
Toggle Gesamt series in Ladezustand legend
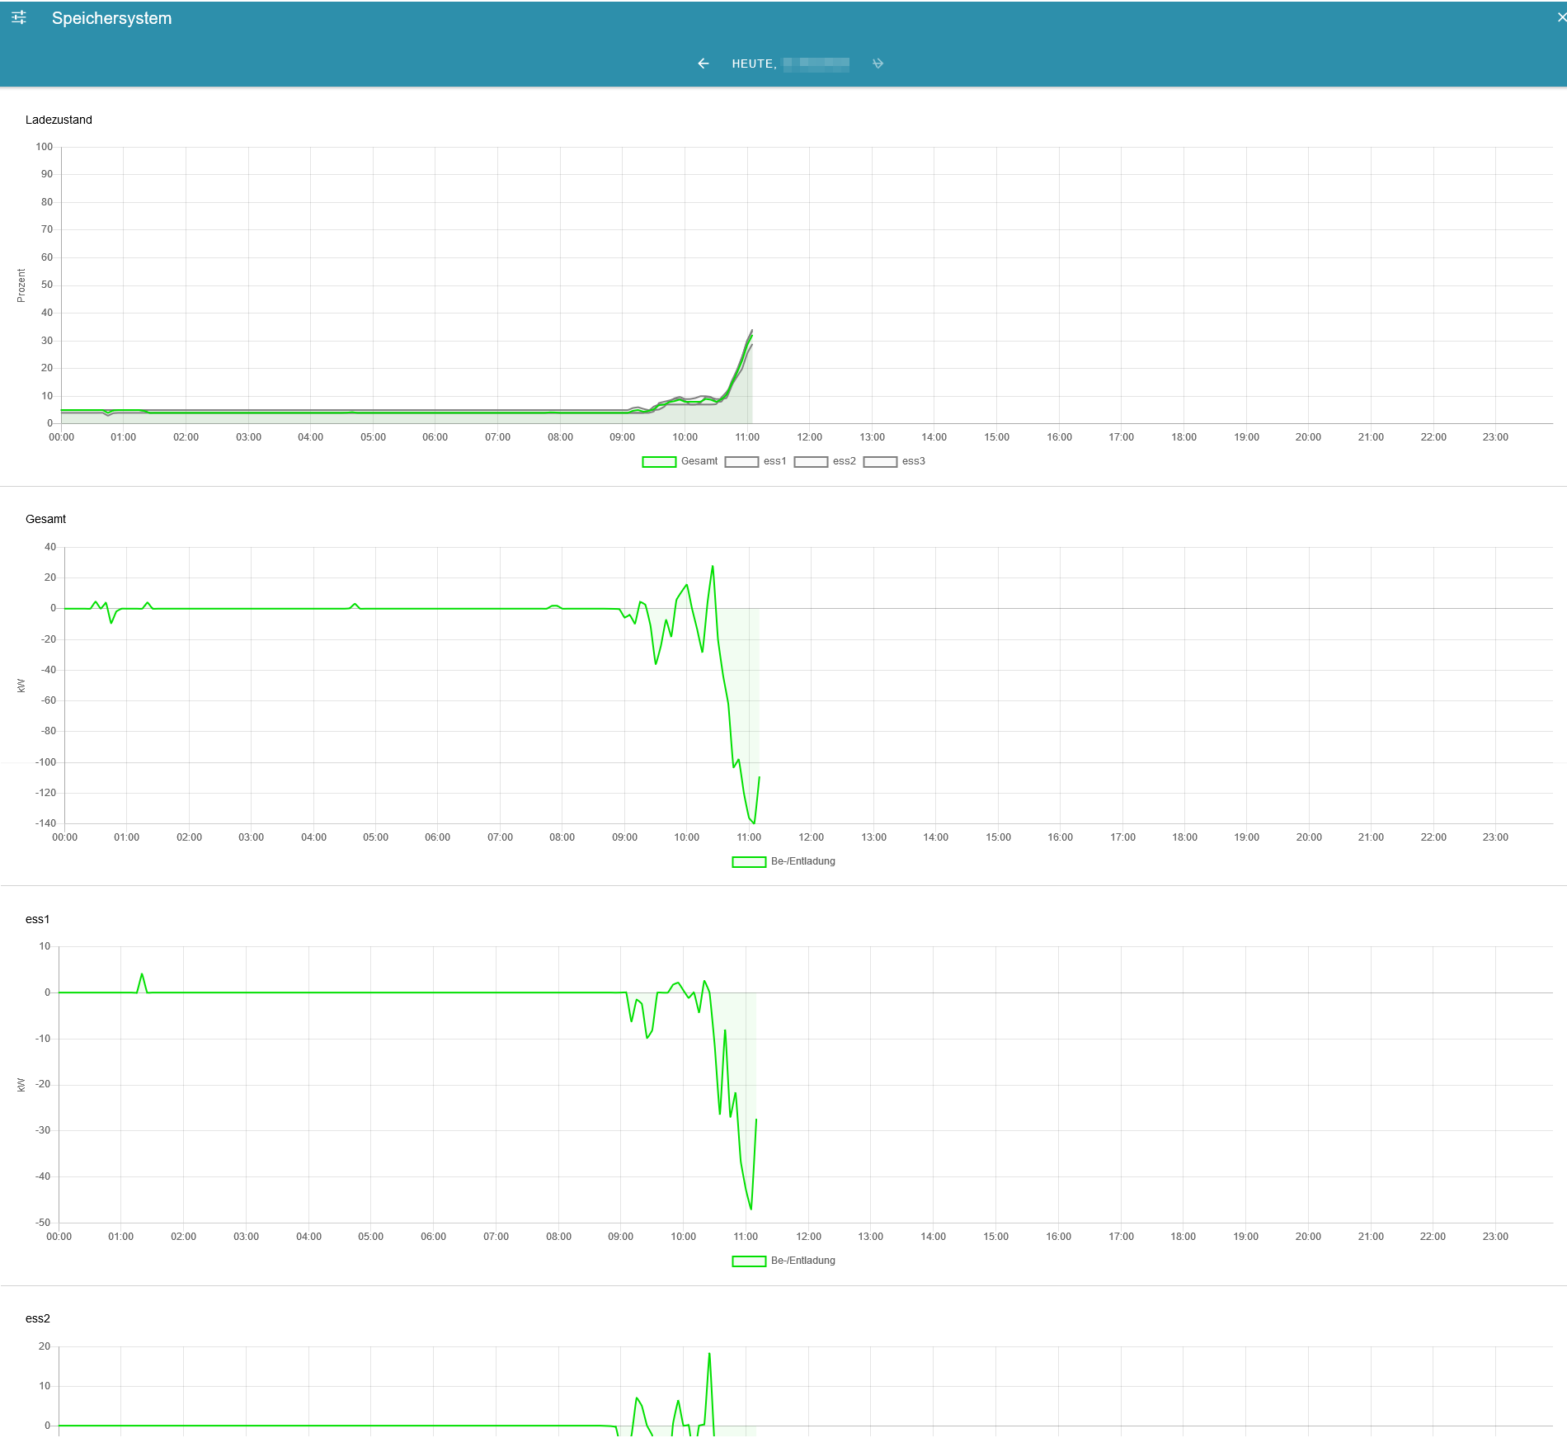(x=680, y=461)
